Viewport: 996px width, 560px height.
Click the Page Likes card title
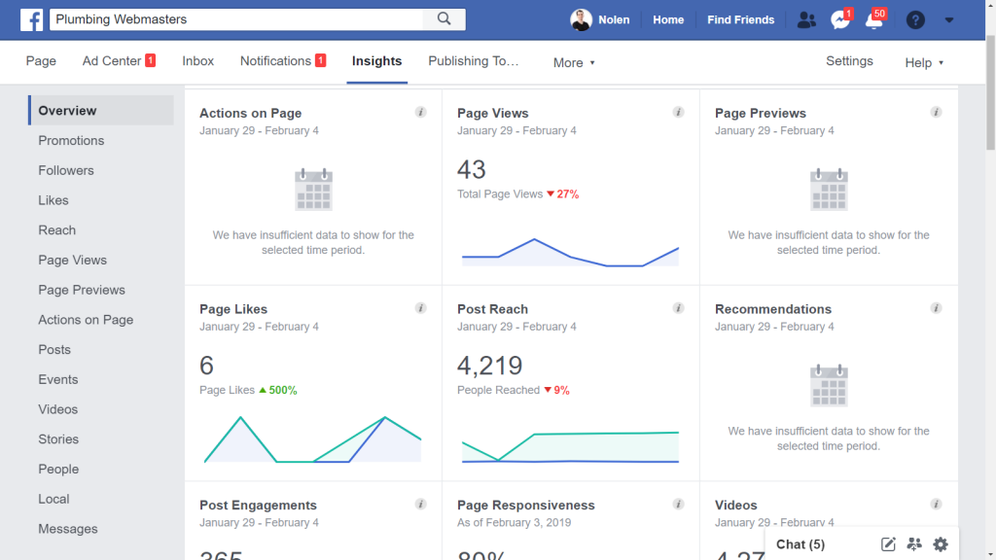tap(233, 309)
